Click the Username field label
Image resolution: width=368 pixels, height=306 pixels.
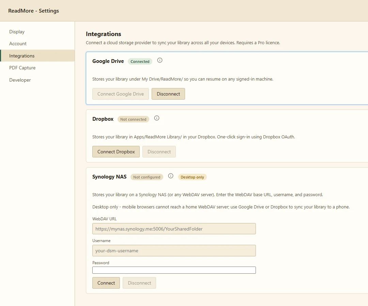click(102, 241)
